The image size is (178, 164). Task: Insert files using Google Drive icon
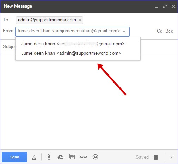(x=60, y=157)
